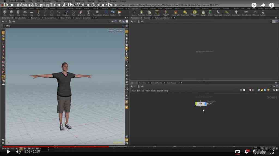Add an Ambient Light from shelf
Viewport: 279px width, 156px height.
(236, 13)
